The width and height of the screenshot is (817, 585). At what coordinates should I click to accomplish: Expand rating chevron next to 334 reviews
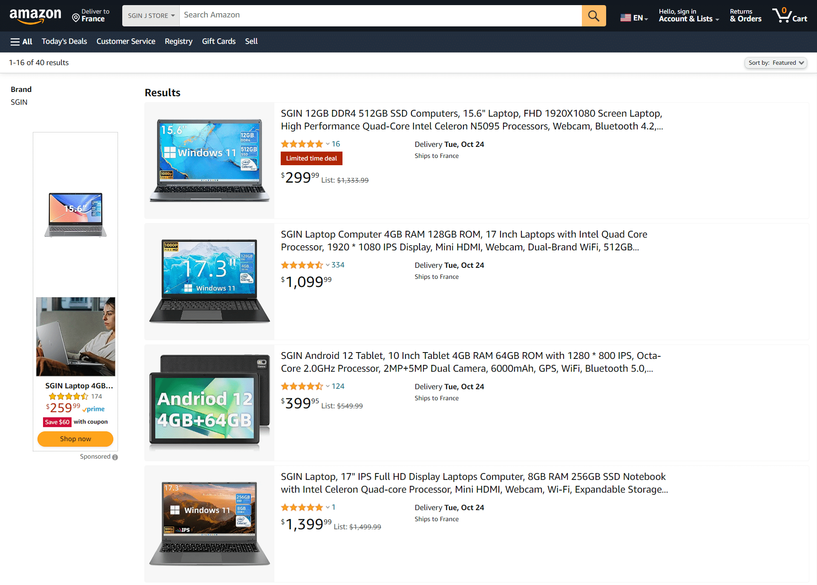(x=328, y=265)
